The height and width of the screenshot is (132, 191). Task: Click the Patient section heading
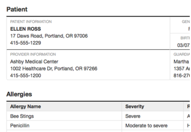pos(17,9)
